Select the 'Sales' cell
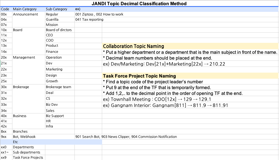Viewport: 279px width, 160px height. pyautogui.click(x=60, y=111)
